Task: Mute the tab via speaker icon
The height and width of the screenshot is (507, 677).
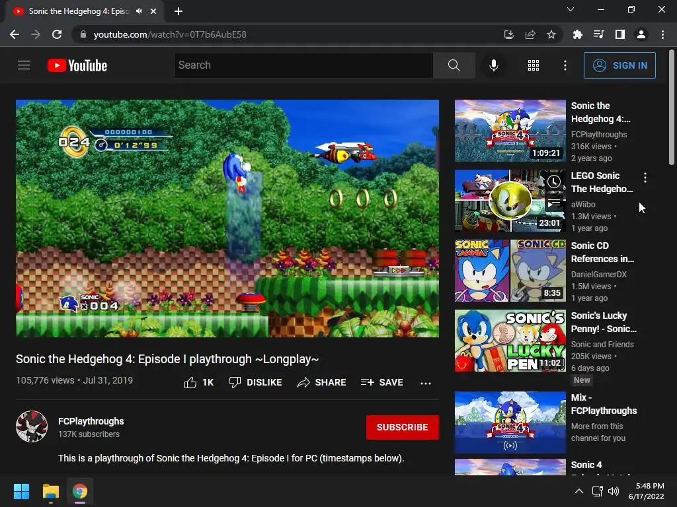Action: point(139,11)
